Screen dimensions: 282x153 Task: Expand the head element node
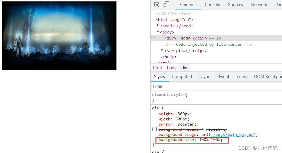point(158,25)
